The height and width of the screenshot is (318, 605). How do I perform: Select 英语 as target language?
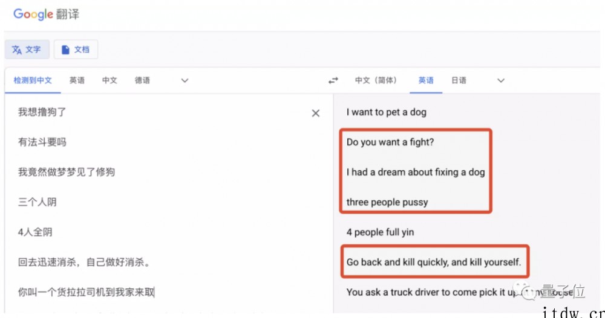[x=426, y=80]
